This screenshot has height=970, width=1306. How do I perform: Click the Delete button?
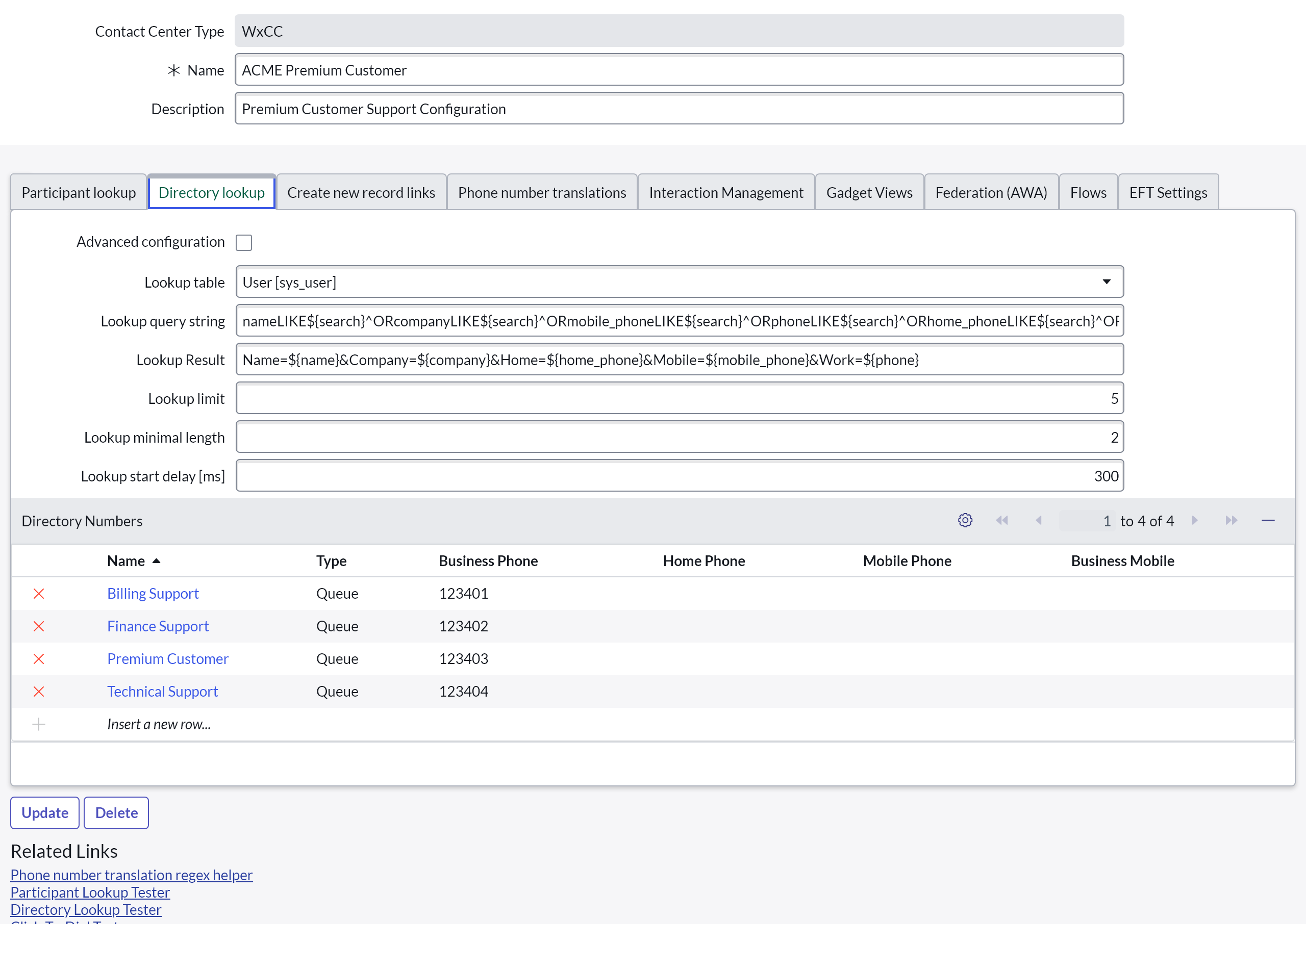pos(116,812)
